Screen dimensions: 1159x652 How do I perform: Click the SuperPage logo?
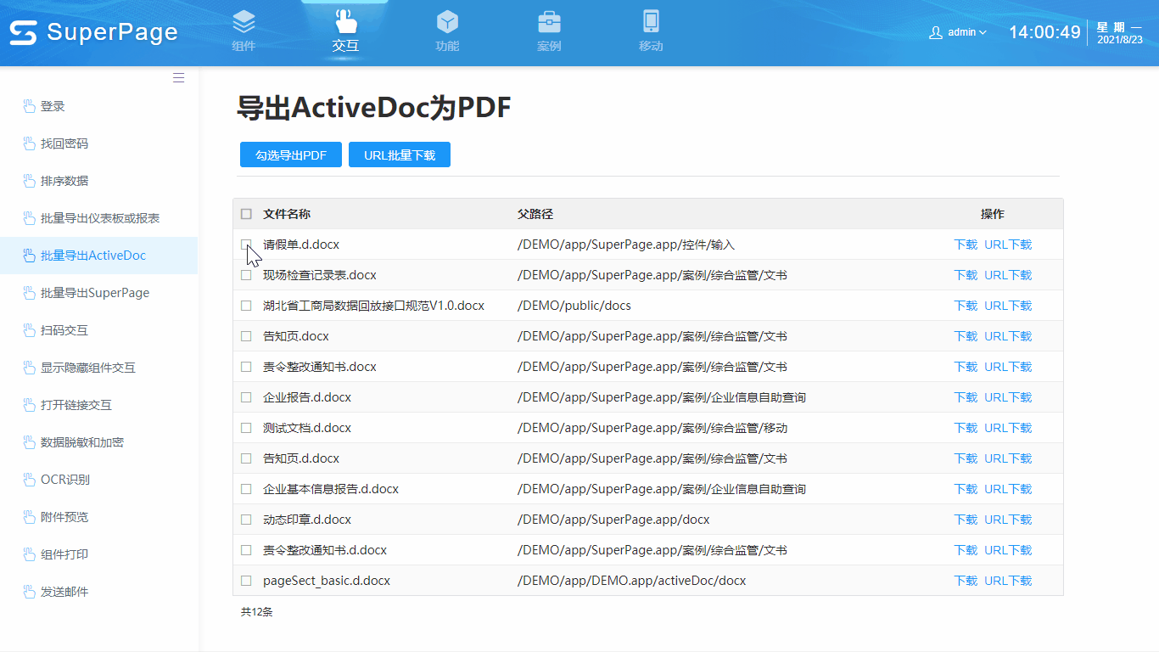[93, 33]
